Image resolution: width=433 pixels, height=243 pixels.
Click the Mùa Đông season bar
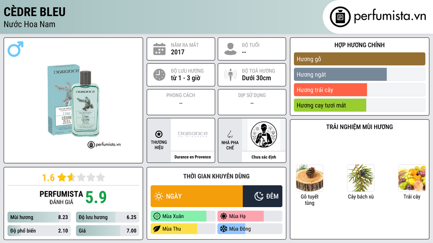click(x=250, y=229)
